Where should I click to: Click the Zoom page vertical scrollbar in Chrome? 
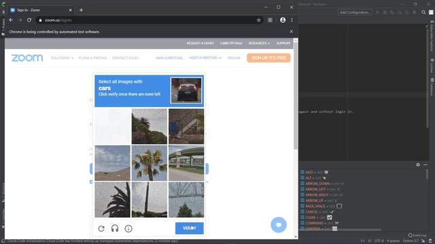point(296,96)
